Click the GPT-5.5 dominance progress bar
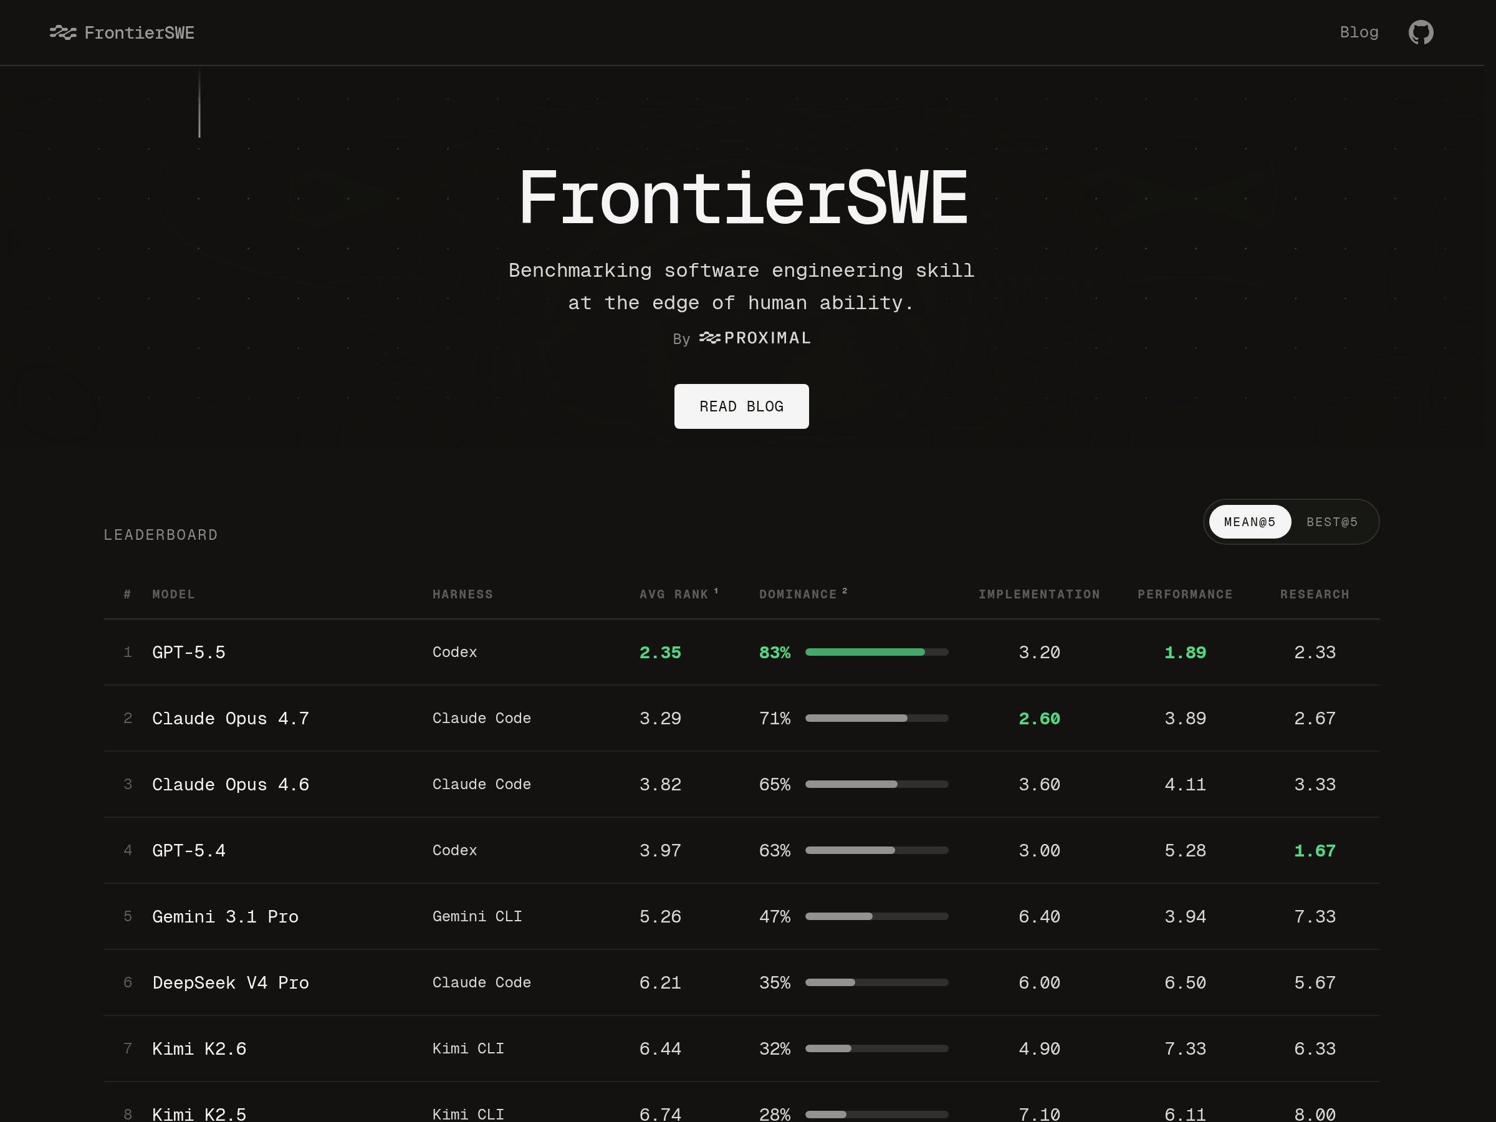Image resolution: width=1496 pixels, height=1122 pixels. pyautogui.click(x=876, y=652)
